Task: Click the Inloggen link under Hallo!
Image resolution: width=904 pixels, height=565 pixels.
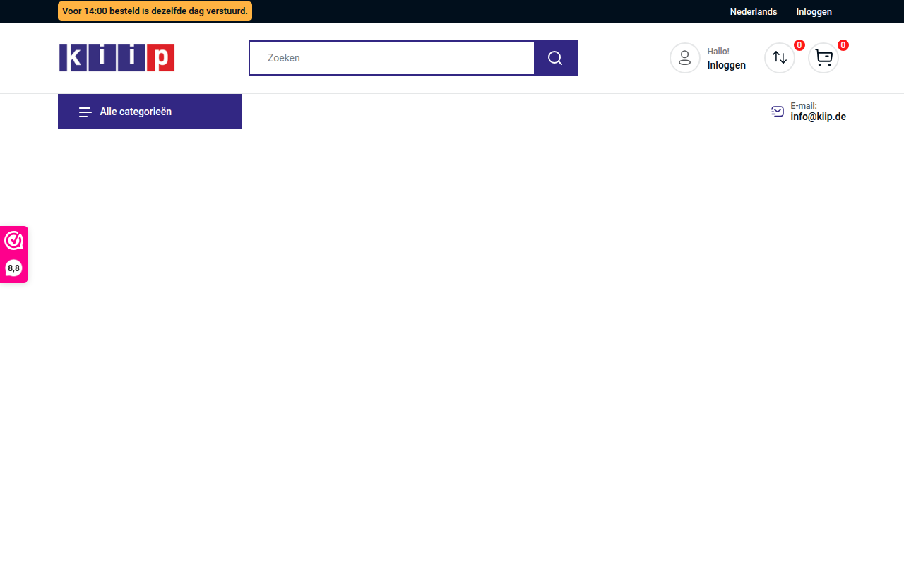Action: [x=727, y=65]
